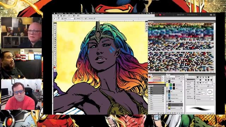Screen dimensions: 226x127
Task: Click the brush angle and roundness circle widget
Action: click(210, 92)
